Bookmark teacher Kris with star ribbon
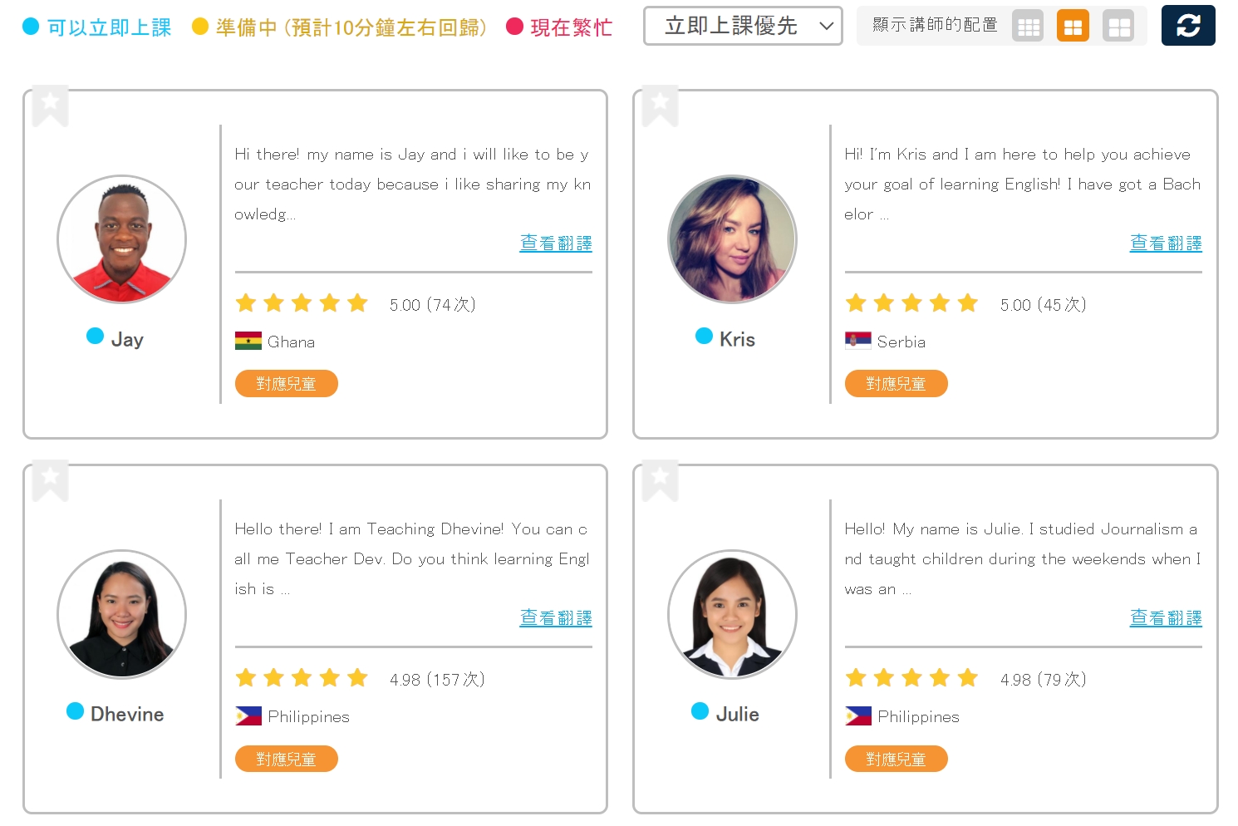Screen dimensions: 1238x826 (x=660, y=106)
